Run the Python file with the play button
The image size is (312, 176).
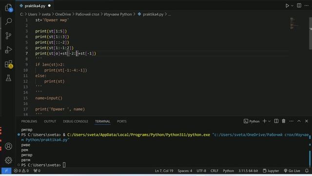287,5
